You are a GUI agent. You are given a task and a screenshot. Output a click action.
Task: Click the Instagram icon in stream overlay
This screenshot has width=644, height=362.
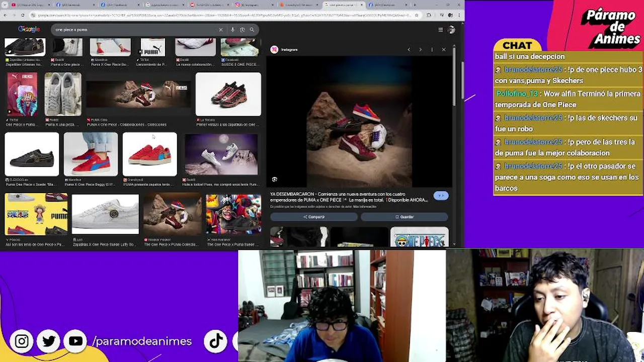pyautogui.click(x=22, y=341)
